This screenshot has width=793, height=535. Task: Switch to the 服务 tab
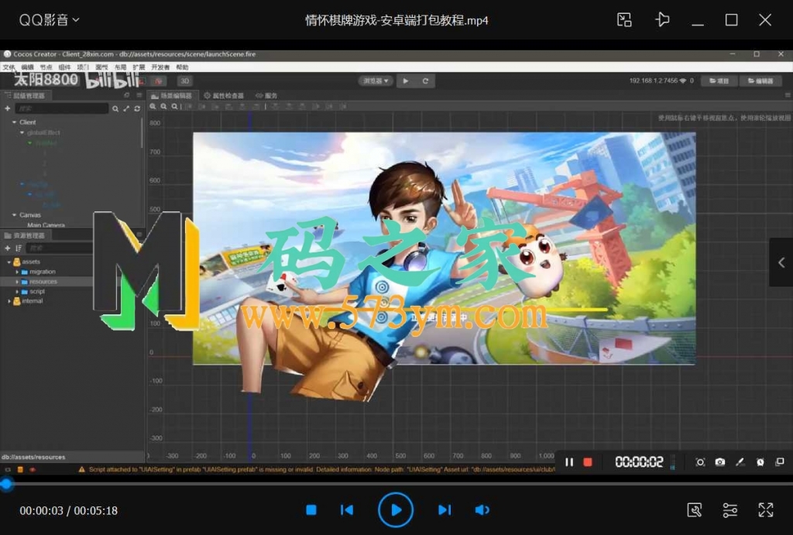[266, 95]
